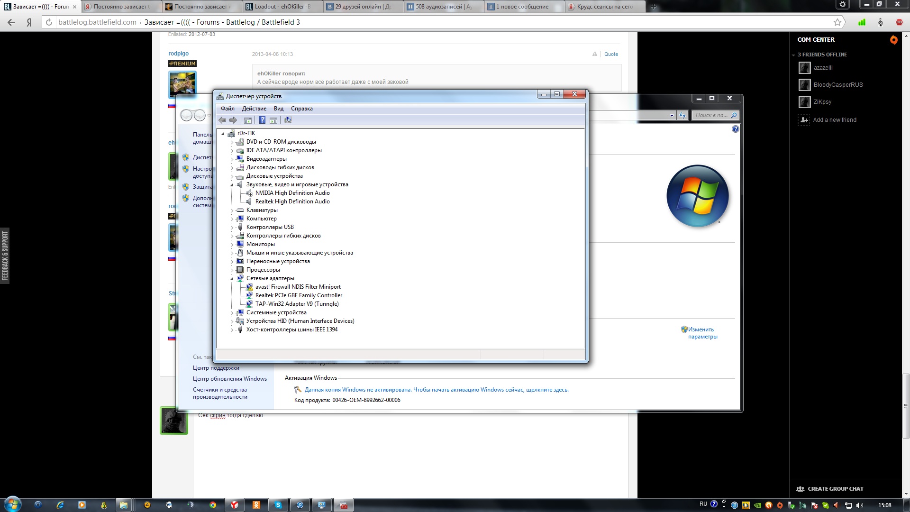
Task: Click Scan for hardware changes toolbar icon
Action: point(288,120)
